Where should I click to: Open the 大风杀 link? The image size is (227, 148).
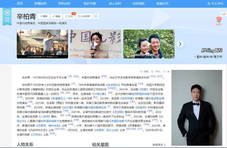pos(37,135)
